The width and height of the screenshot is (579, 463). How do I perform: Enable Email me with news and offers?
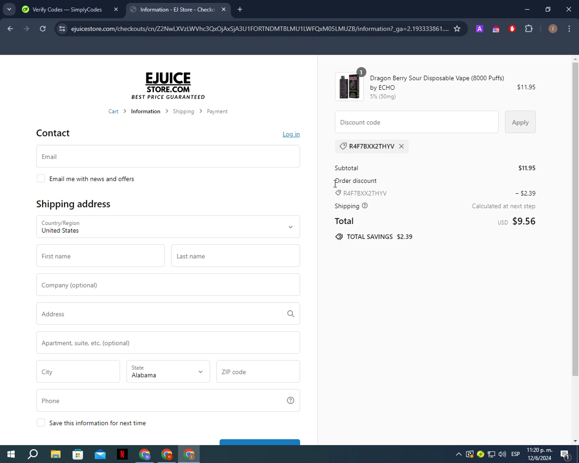pyautogui.click(x=41, y=179)
